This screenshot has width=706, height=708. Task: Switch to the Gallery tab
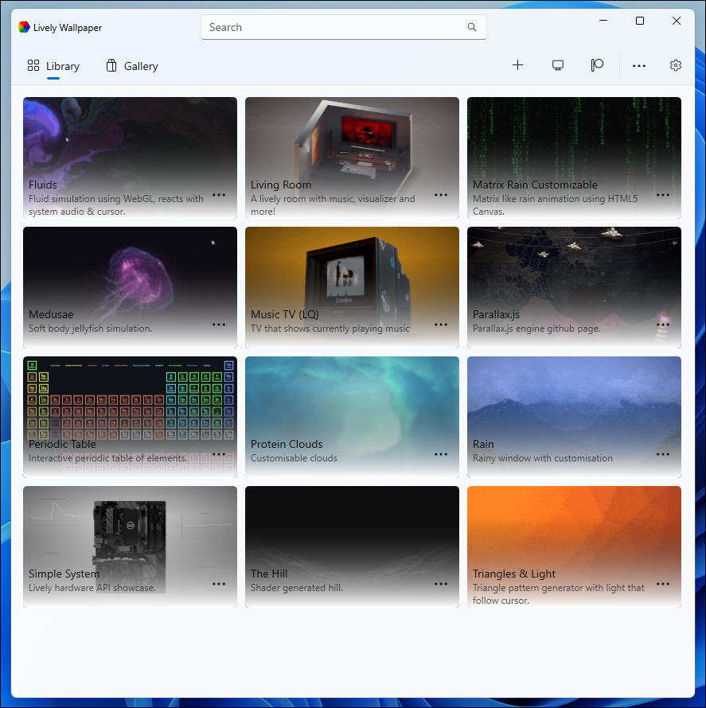(x=131, y=66)
